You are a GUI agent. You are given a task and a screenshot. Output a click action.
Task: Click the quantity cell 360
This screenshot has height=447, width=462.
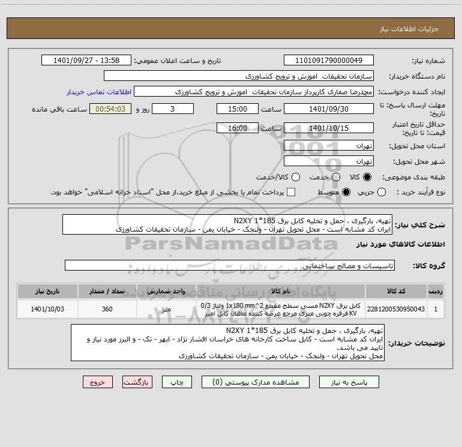click(x=107, y=309)
